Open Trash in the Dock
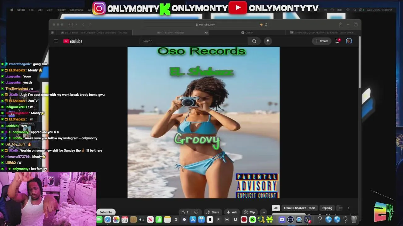The width and height of the screenshot is (403, 226). pos(354,220)
